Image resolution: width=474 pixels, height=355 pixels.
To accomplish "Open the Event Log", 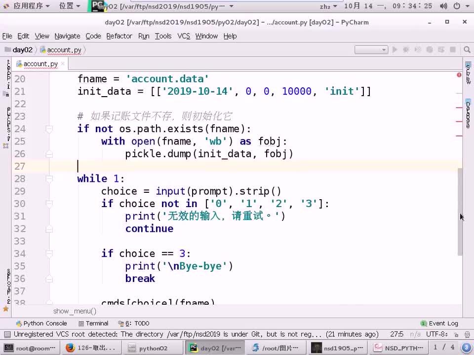I will click(439, 323).
